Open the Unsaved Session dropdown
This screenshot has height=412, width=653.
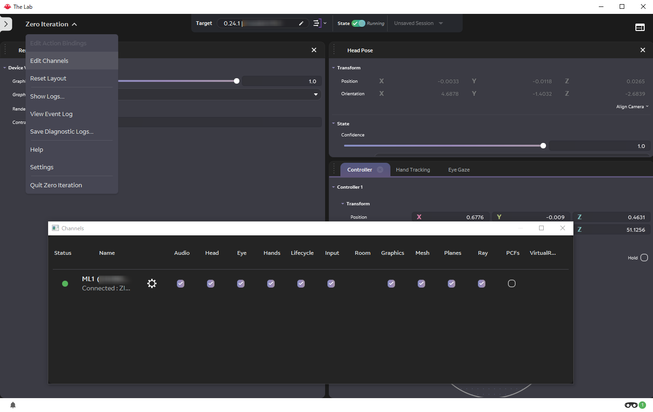[419, 23]
